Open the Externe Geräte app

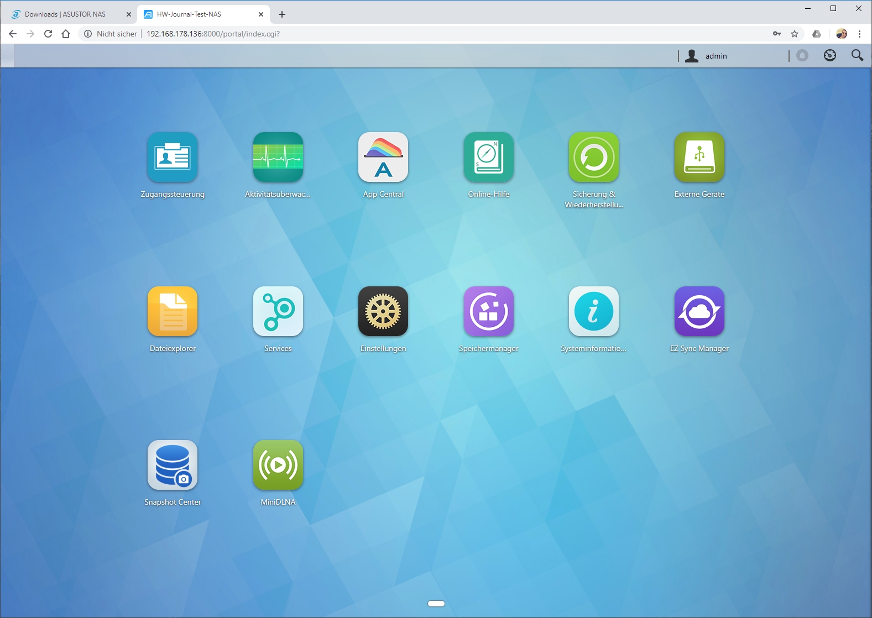(x=699, y=158)
